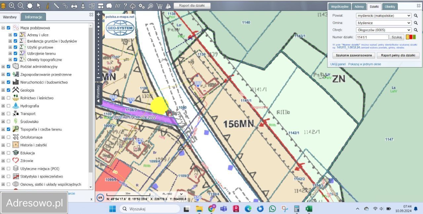Switch to the Informacje tab
The image size is (423, 214).
point(33,17)
